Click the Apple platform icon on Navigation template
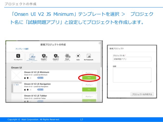This screenshot has width=163, height=122. tap(25, 90)
